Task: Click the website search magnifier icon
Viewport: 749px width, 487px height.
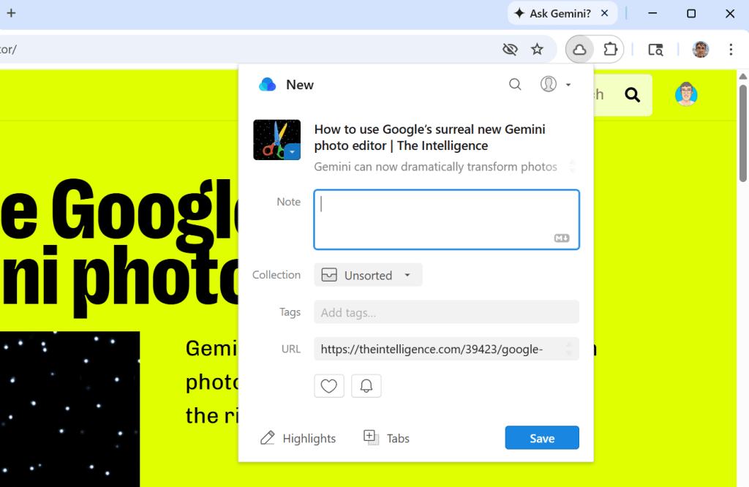Action: click(633, 95)
